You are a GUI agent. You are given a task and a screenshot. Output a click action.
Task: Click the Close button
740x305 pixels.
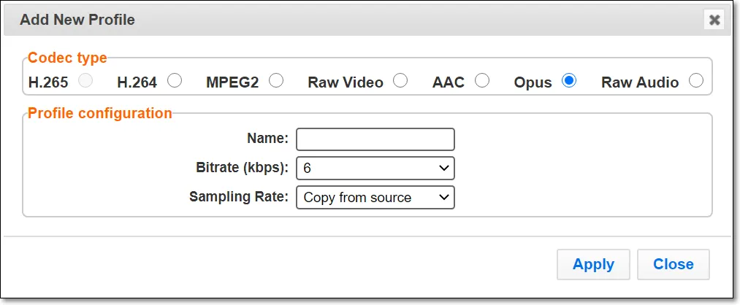coord(674,264)
